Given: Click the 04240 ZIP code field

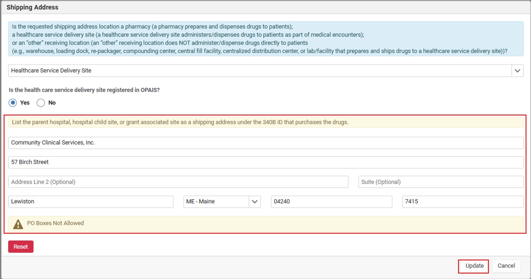Looking at the screenshot, I should [332, 202].
